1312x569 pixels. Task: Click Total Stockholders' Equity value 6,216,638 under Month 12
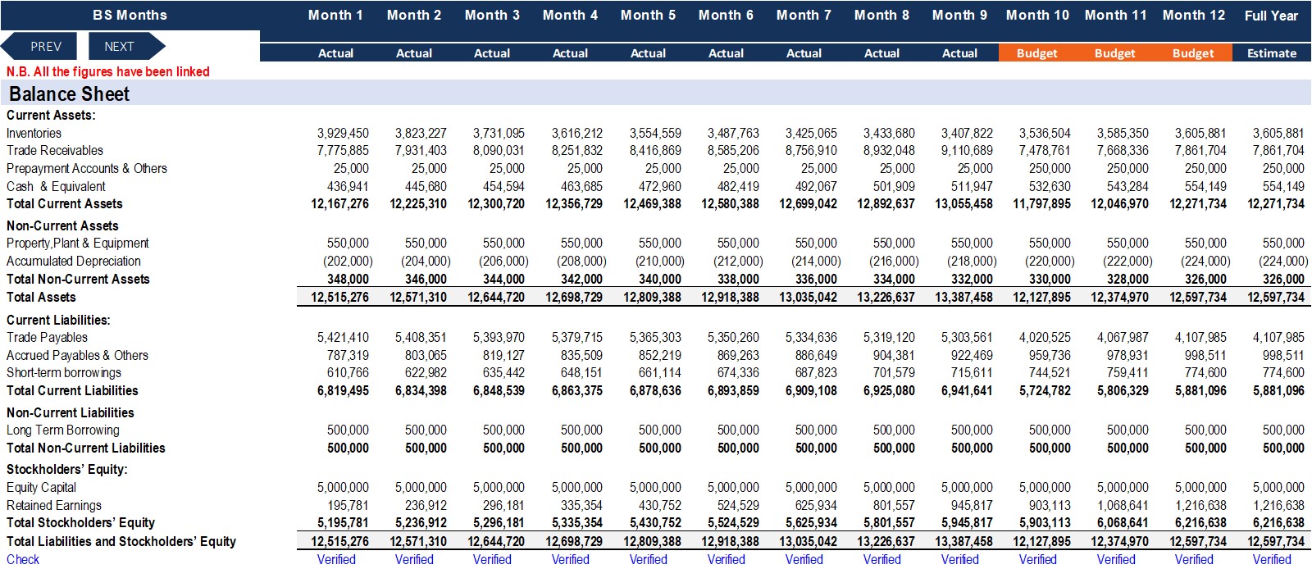(1200, 522)
